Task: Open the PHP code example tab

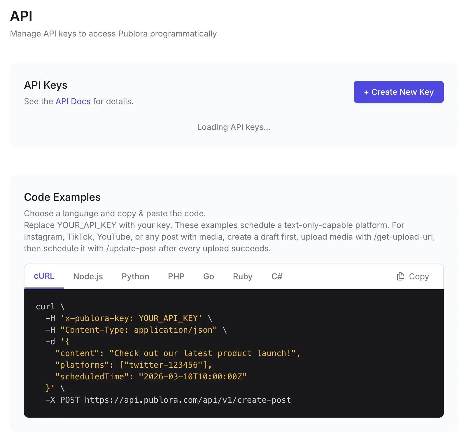Action: [x=176, y=276]
